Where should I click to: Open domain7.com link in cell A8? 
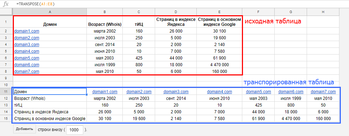coord(27,72)
